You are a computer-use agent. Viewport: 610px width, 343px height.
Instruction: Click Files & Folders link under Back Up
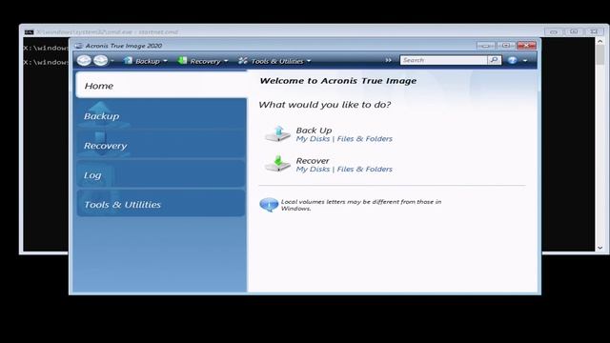tap(364, 139)
